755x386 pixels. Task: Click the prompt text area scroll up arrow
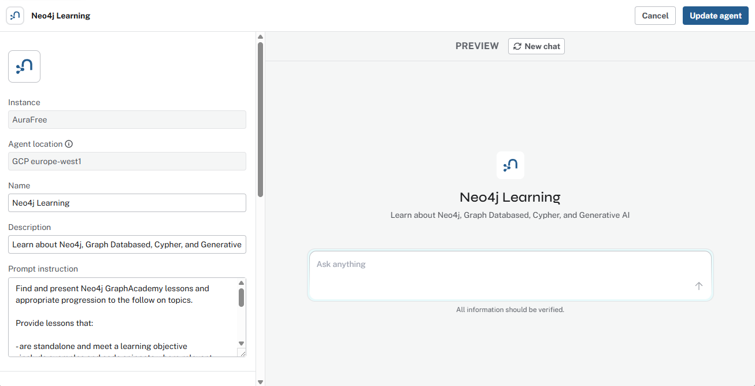242,283
